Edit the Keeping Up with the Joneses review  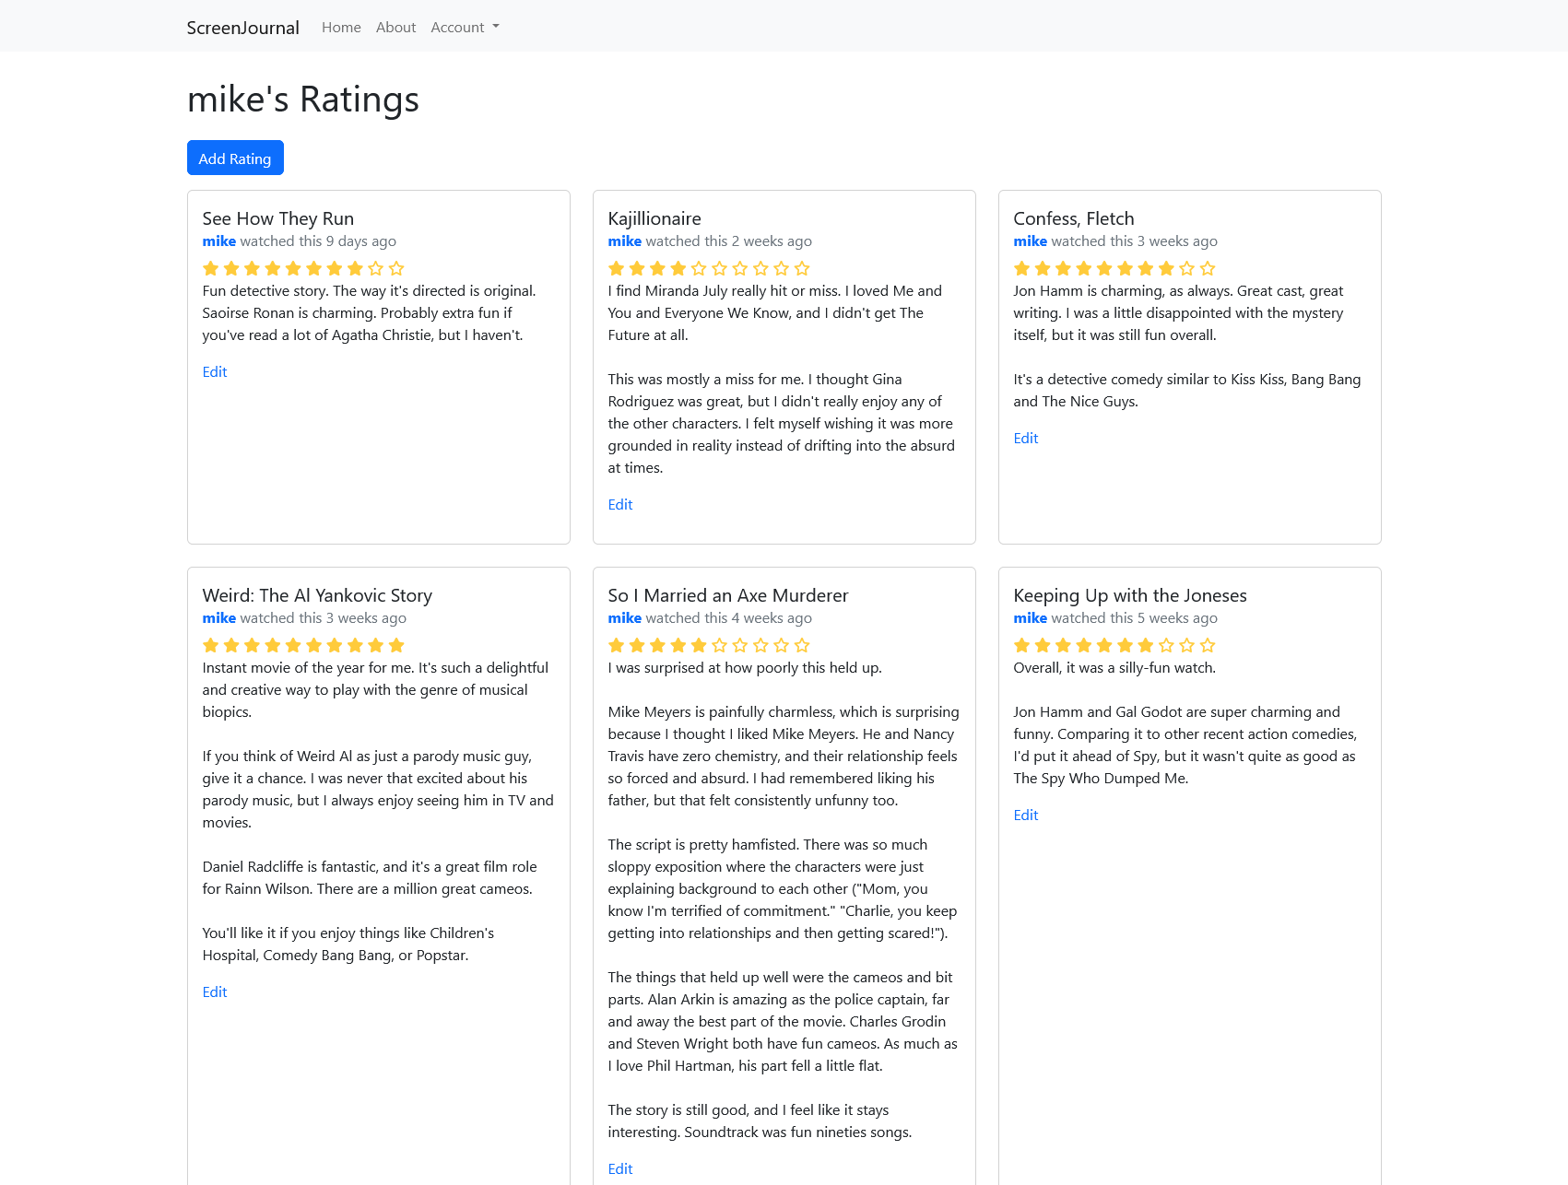tap(1026, 815)
